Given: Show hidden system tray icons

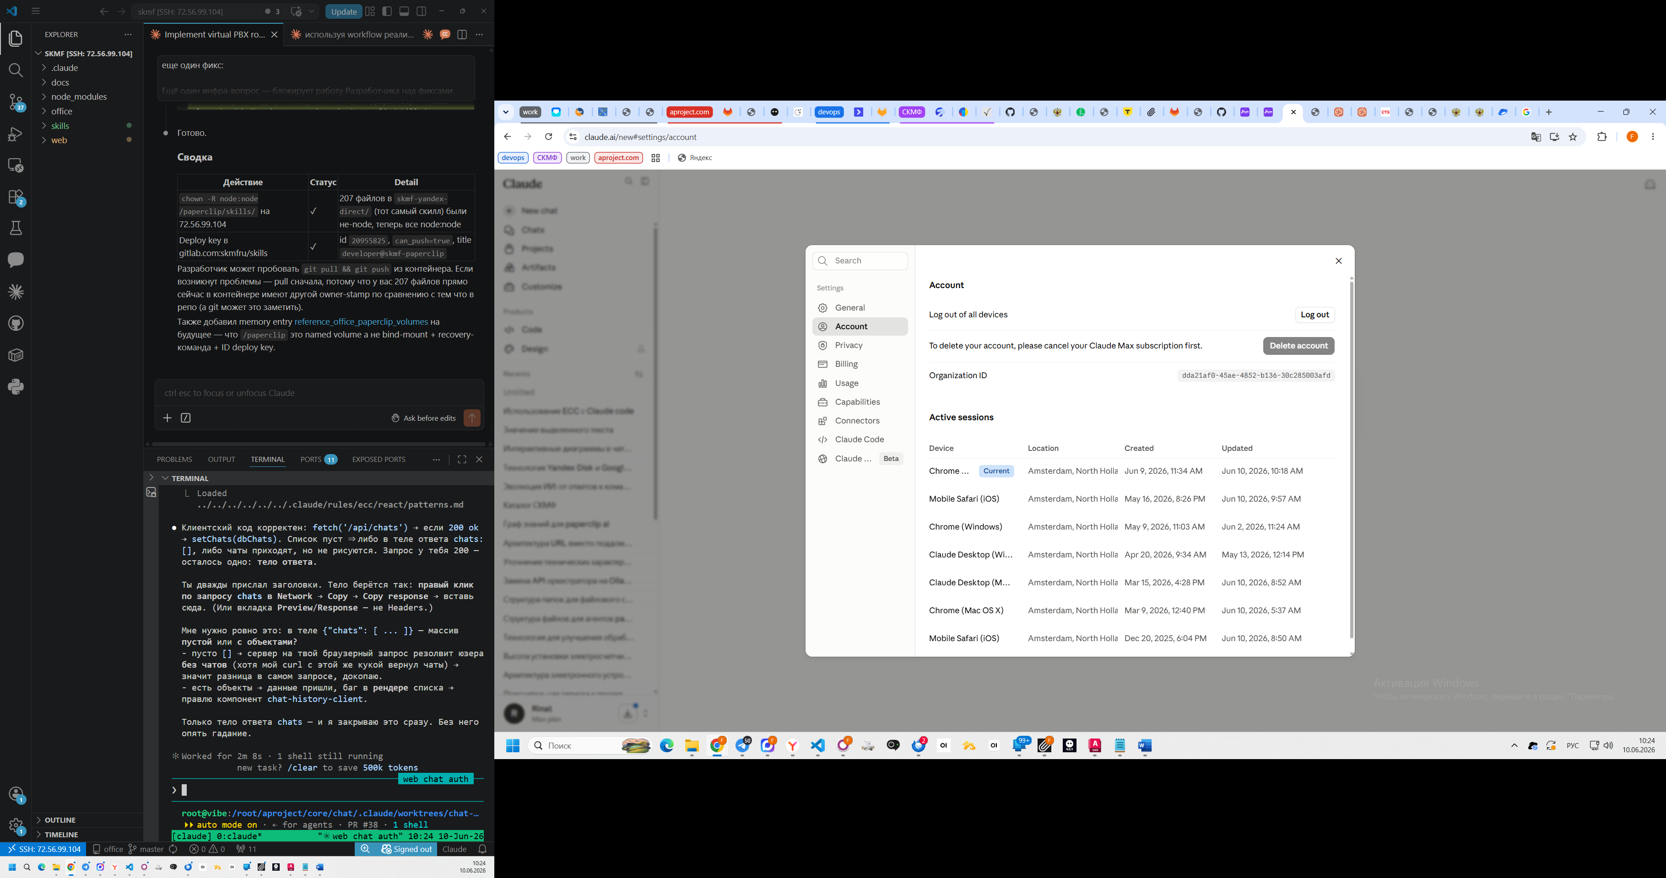Looking at the screenshot, I should click(x=1514, y=745).
